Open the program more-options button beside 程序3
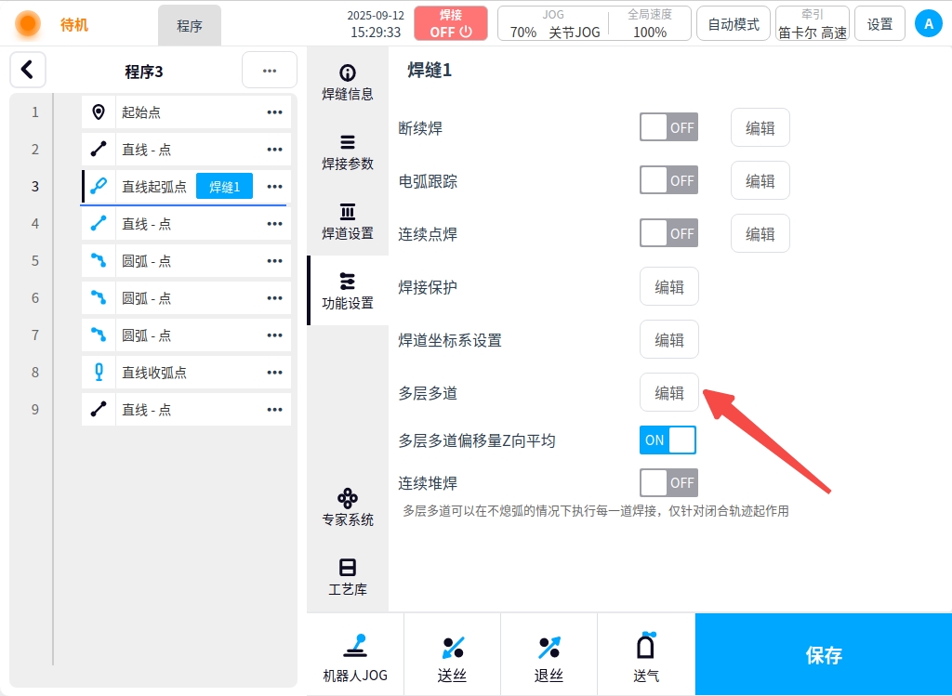 tap(269, 71)
